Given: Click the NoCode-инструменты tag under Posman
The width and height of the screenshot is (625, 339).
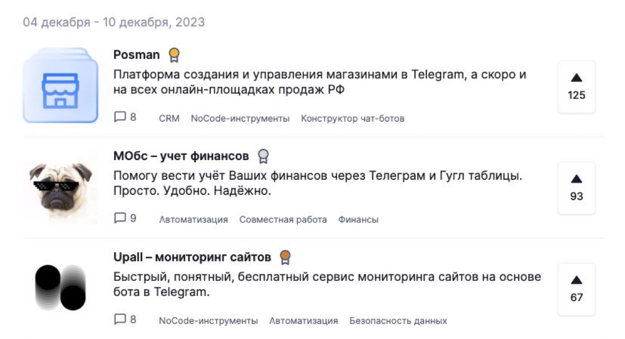Looking at the screenshot, I should pyautogui.click(x=241, y=118).
